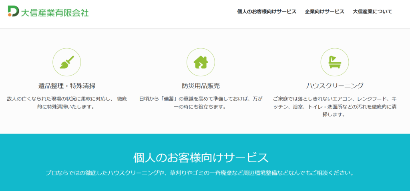Click empty teal banner area below the subtitle
Screen dimensions: 410x191
point(200,185)
